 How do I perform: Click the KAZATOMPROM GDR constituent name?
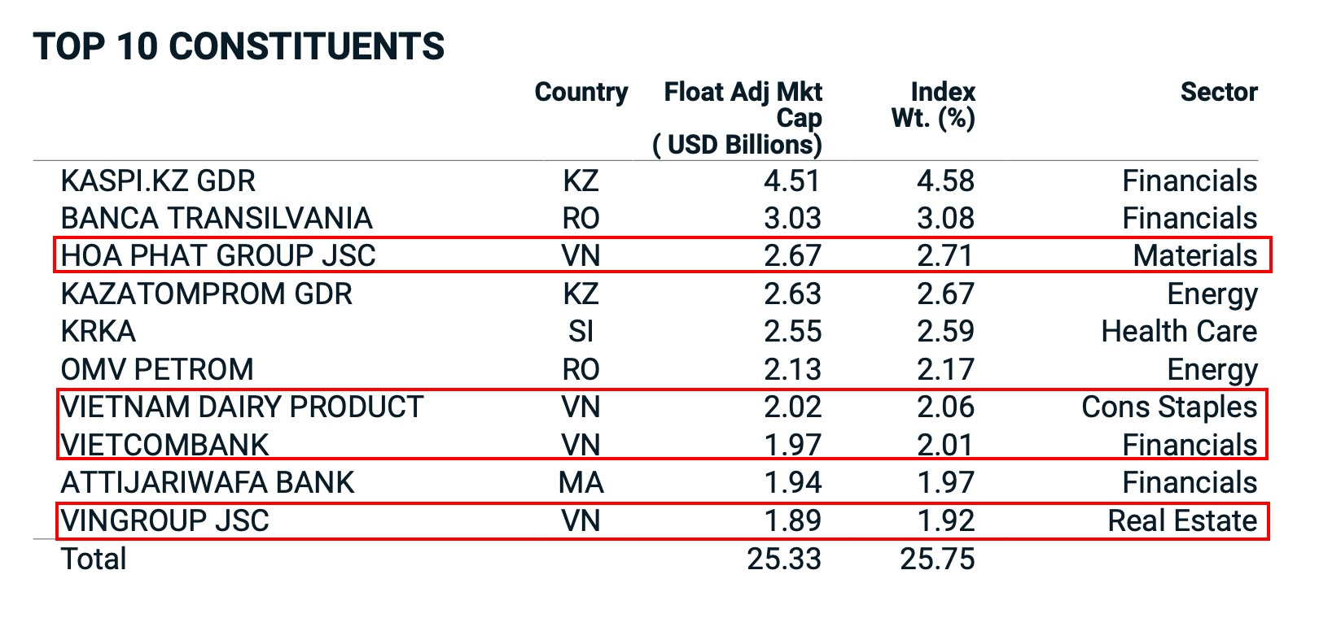click(x=206, y=294)
